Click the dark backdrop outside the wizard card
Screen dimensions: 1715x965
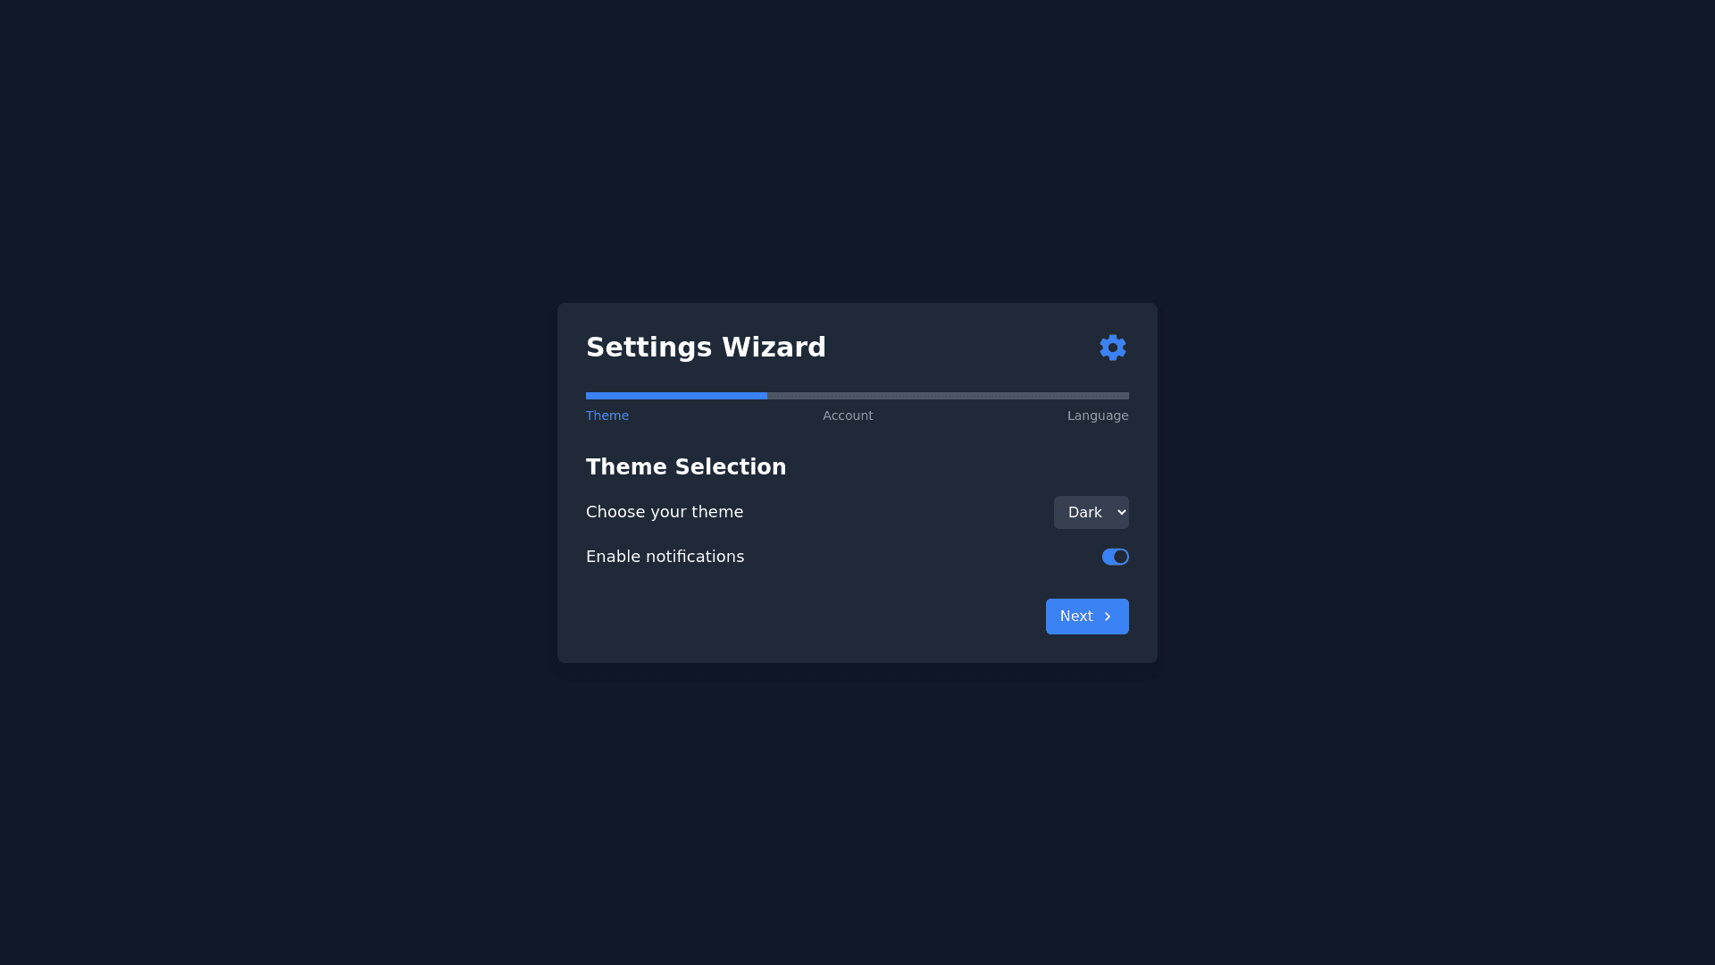coord(268,482)
